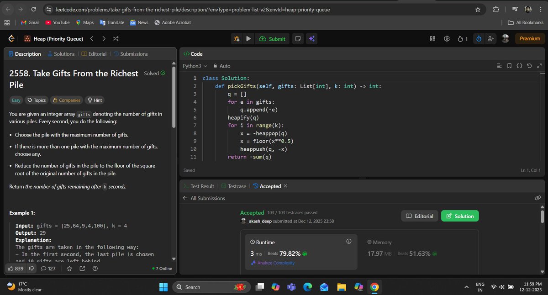Maximize the code editor panel
The height and width of the screenshot is (295, 548).
click(x=539, y=66)
